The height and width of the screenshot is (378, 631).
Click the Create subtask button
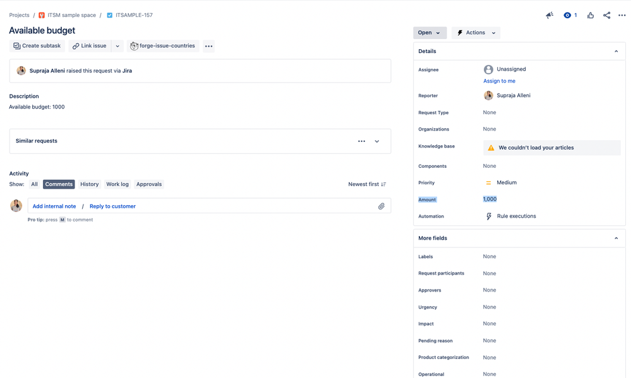37,46
